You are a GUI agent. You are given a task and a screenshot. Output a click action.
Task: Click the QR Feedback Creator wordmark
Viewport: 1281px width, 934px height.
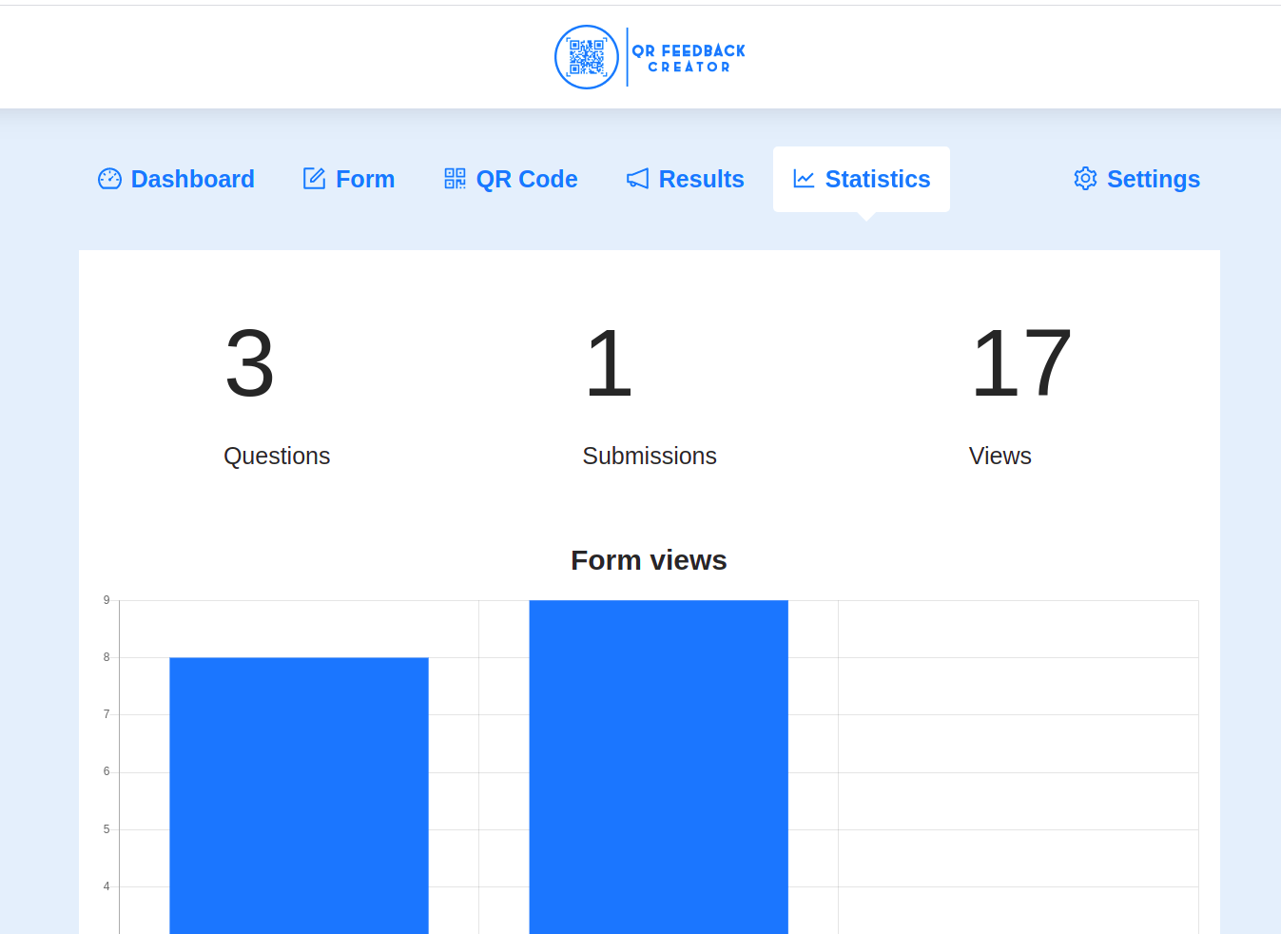coord(687,57)
